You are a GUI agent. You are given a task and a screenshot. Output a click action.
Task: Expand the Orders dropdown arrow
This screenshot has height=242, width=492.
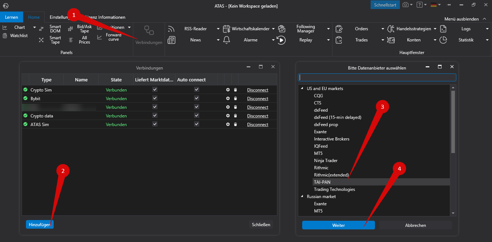coord(383,29)
